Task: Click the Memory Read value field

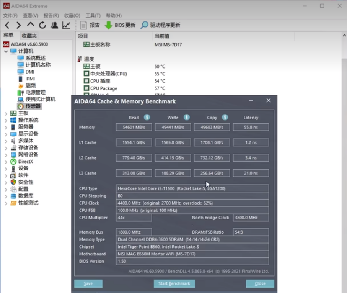Action: (134, 127)
